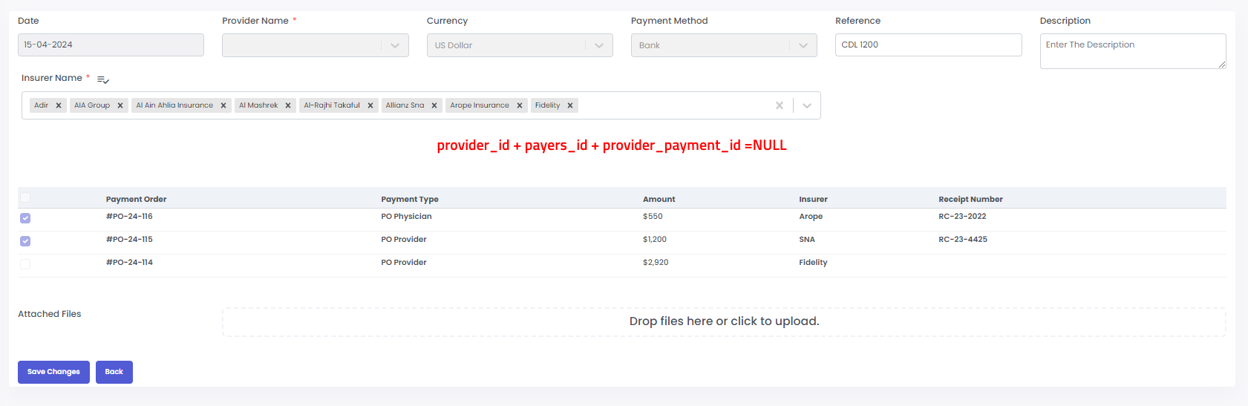This screenshot has width=1248, height=406.
Task: Remove the AIA Group insurer tag
Action: pyautogui.click(x=120, y=105)
